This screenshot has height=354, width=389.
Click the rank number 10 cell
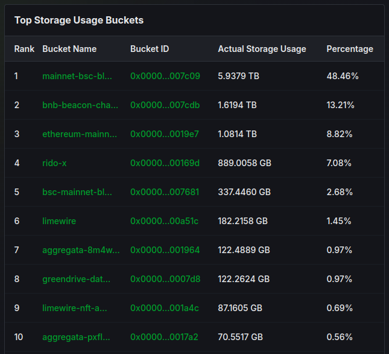coord(19,337)
